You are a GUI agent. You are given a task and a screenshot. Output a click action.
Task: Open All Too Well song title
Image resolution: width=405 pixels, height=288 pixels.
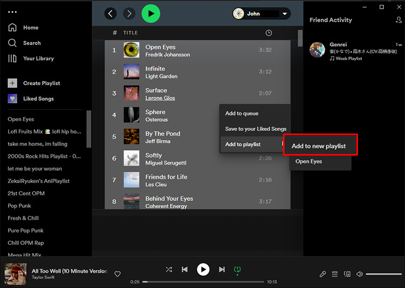(70, 271)
